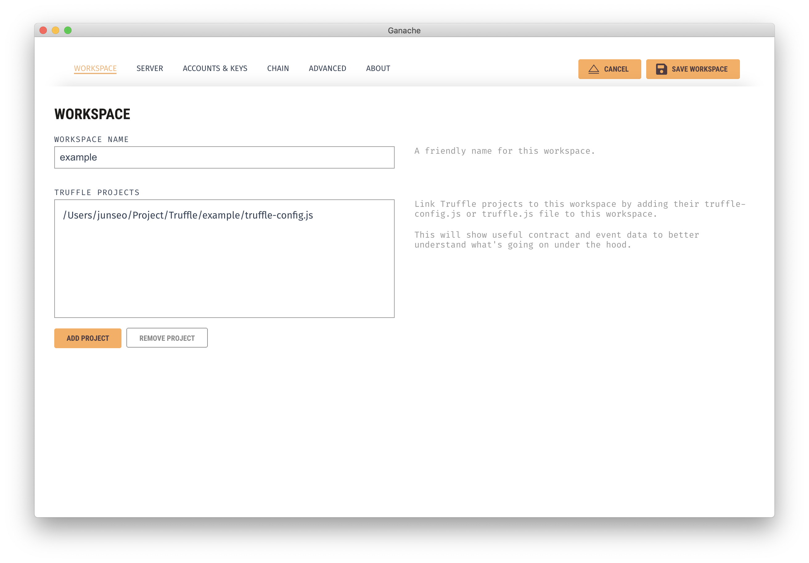Open the Advanced settings tab
This screenshot has height=563, width=809.
tap(327, 69)
